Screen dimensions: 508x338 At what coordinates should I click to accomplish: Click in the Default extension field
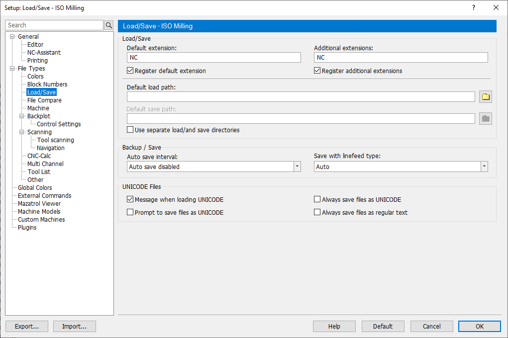coord(214,58)
